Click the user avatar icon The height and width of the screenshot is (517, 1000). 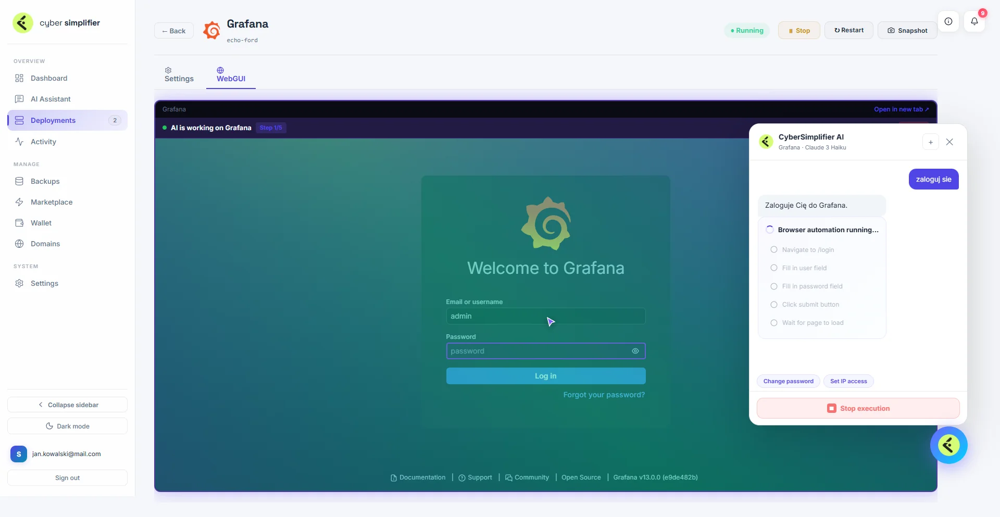coord(19,454)
